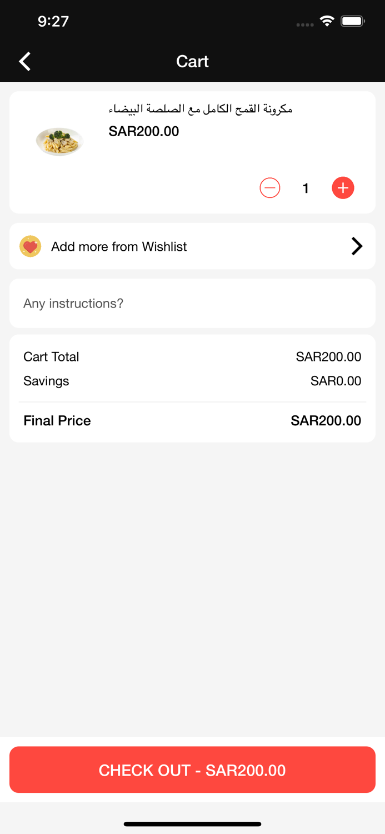
Task: Select "Add more from Wishlist" text
Action: click(x=119, y=246)
